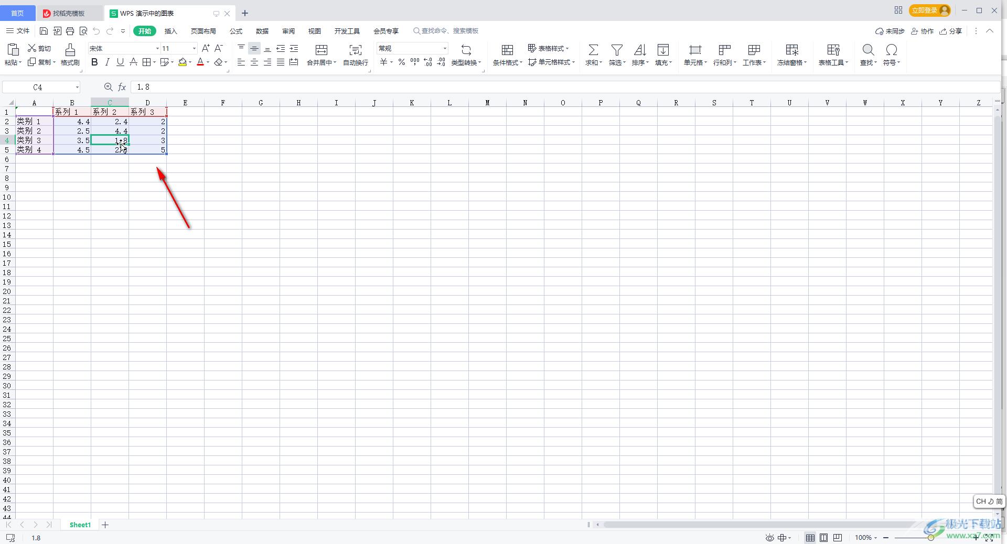The width and height of the screenshot is (1007, 544).
Task: Click the Login (立即登录) button
Action: click(x=930, y=10)
